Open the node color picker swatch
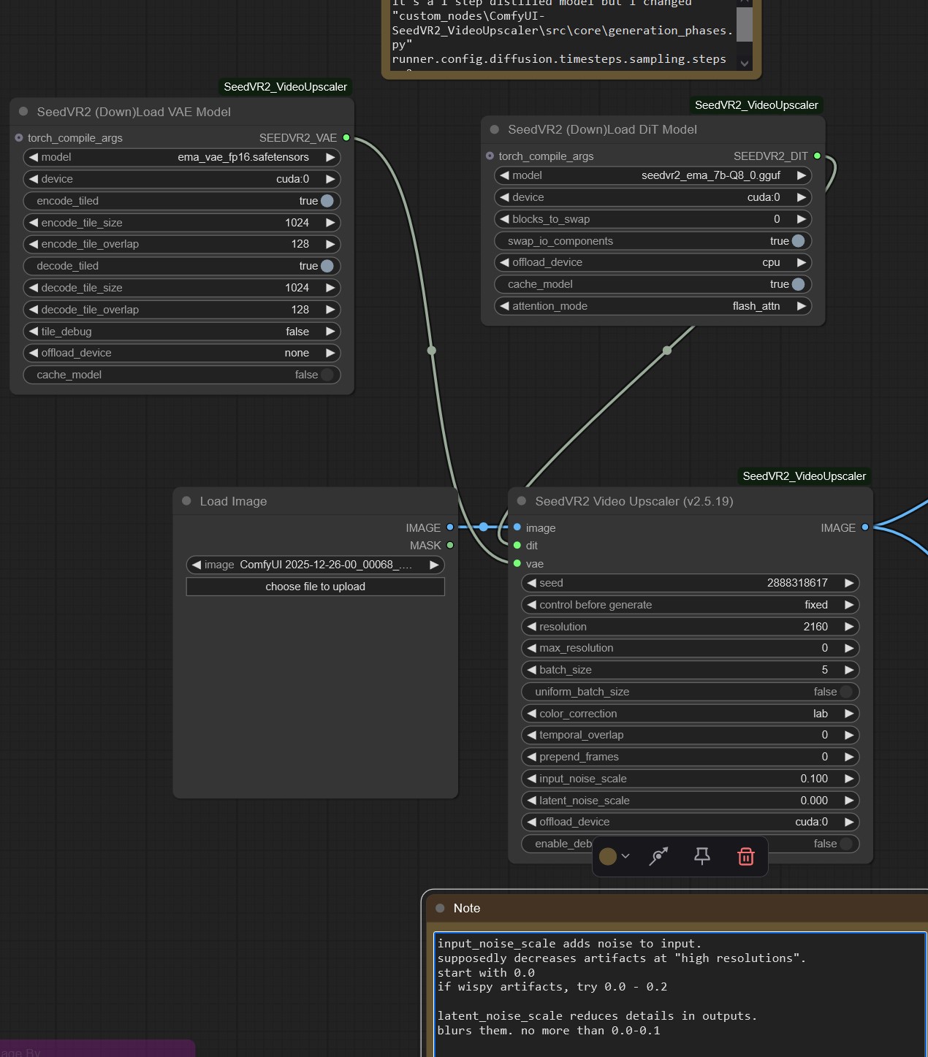Viewport: 928px width, 1057px height. pyautogui.click(x=608, y=856)
